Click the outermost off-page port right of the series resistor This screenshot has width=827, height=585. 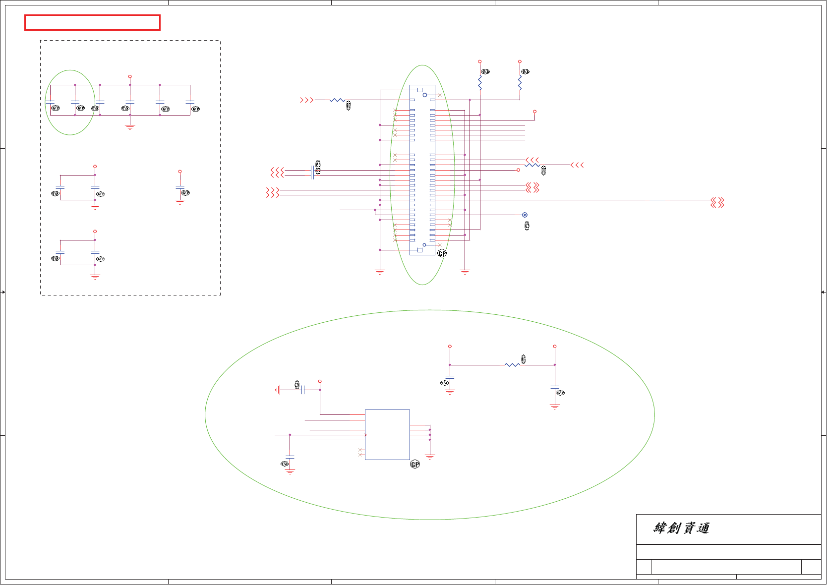pos(577,165)
